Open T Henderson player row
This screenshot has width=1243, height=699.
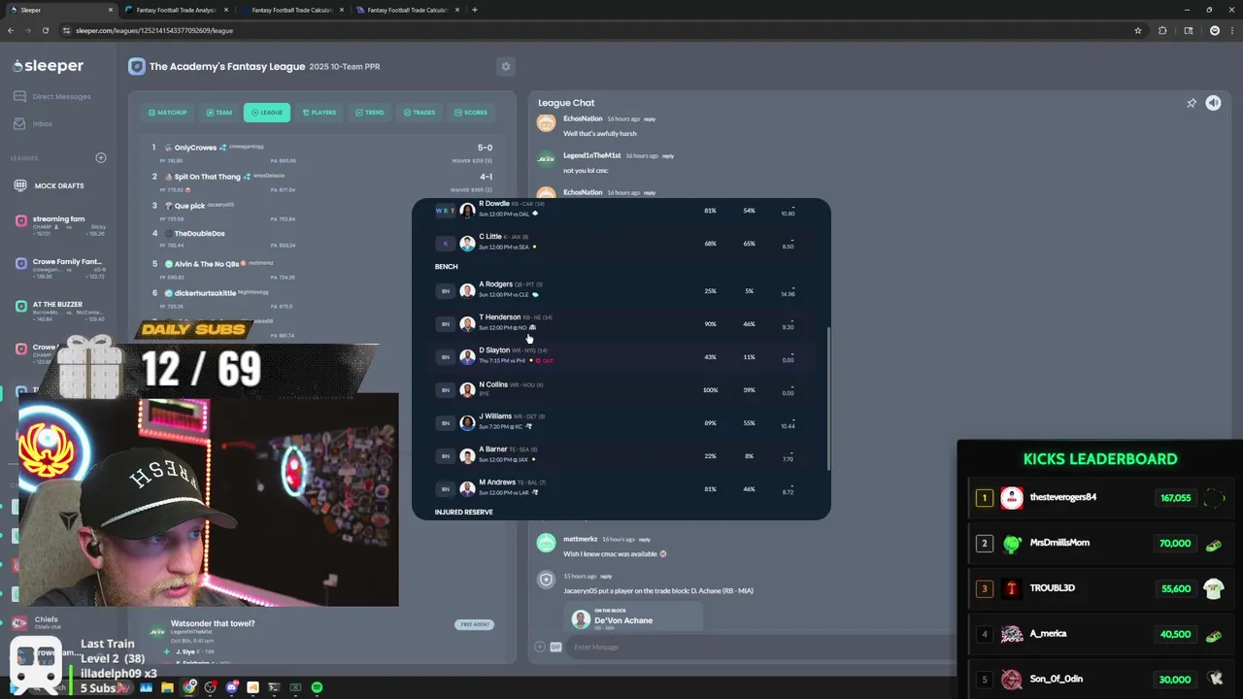click(x=621, y=323)
